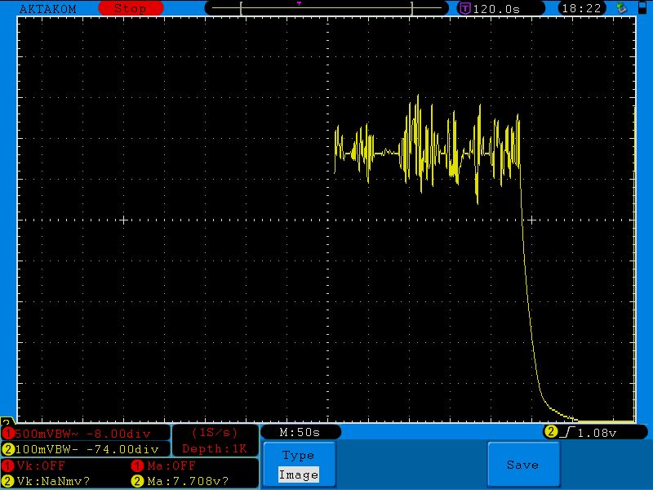653x490 pixels.
Task: Click the waveform memory position bar
Action: click(326, 8)
